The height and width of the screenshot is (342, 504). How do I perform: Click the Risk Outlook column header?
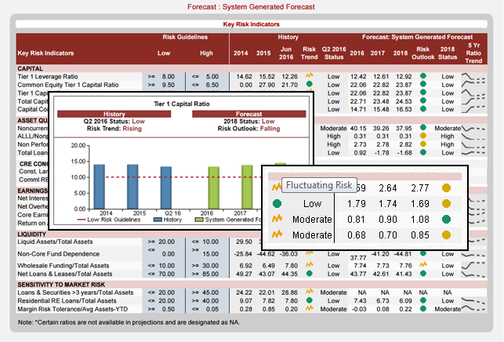423,53
